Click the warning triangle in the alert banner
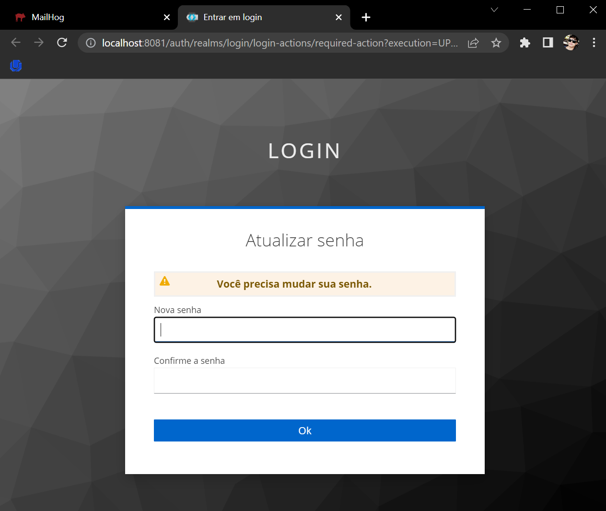This screenshot has width=606, height=511. [165, 281]
